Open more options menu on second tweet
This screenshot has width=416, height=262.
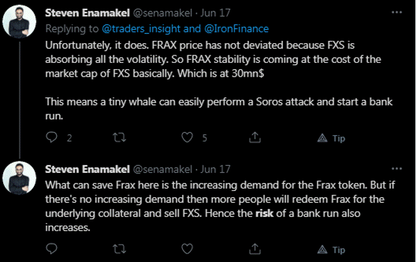(396, 168)
